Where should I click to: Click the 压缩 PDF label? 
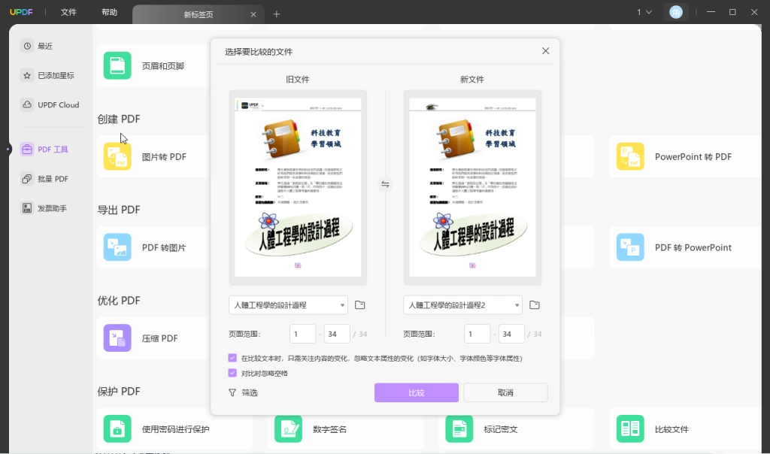coord(159,338)
